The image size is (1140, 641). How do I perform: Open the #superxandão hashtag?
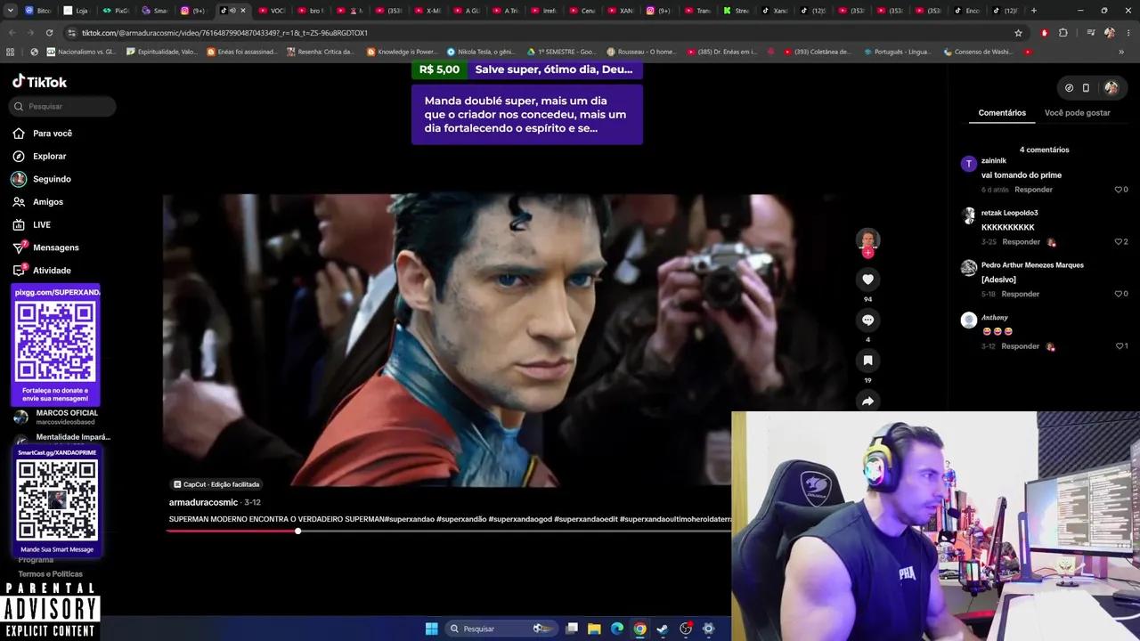coord(460,519)
